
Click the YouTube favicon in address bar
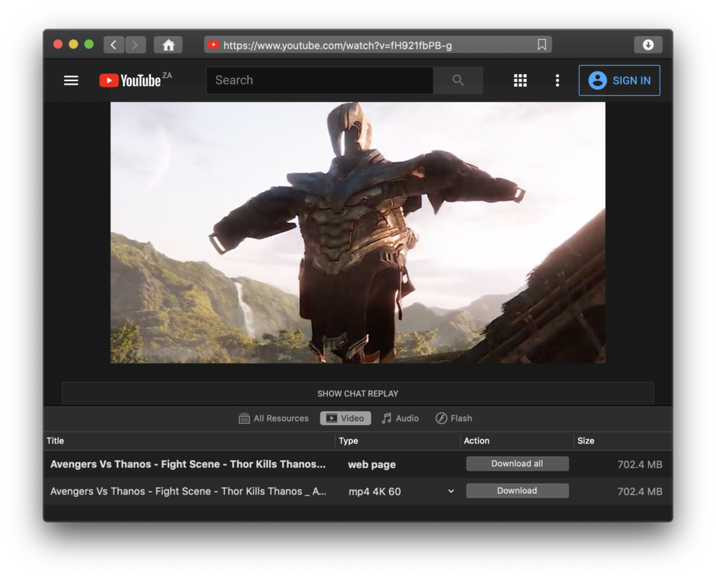213,45
